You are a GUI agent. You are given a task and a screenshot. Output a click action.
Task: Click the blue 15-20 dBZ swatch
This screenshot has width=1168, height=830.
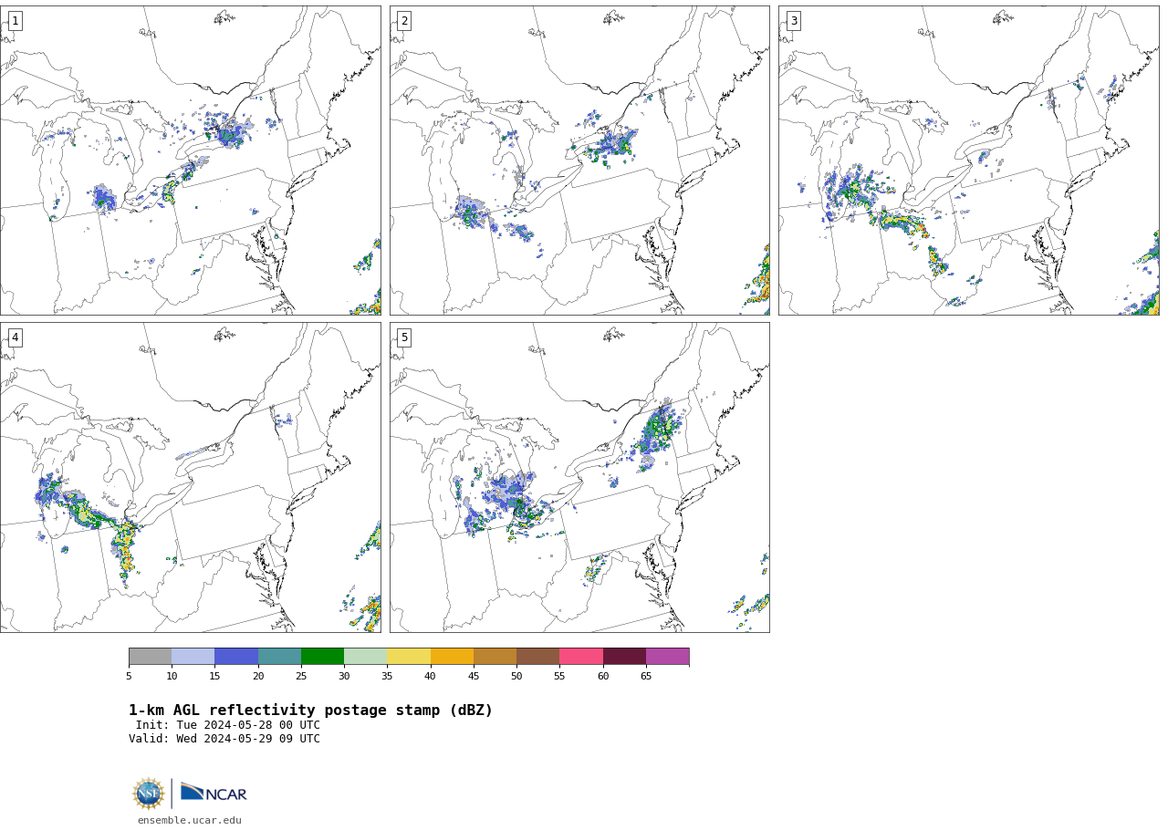click(236, 657)
